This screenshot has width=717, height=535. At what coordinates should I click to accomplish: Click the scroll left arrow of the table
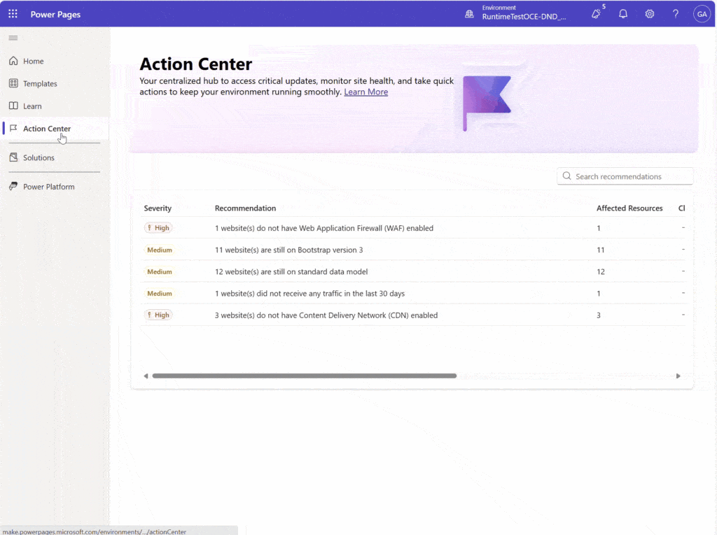click(146, 376)
